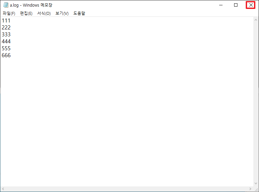Open the 서식(O) menu
This screenshot has width=259, height=192.
click(44, 13)
